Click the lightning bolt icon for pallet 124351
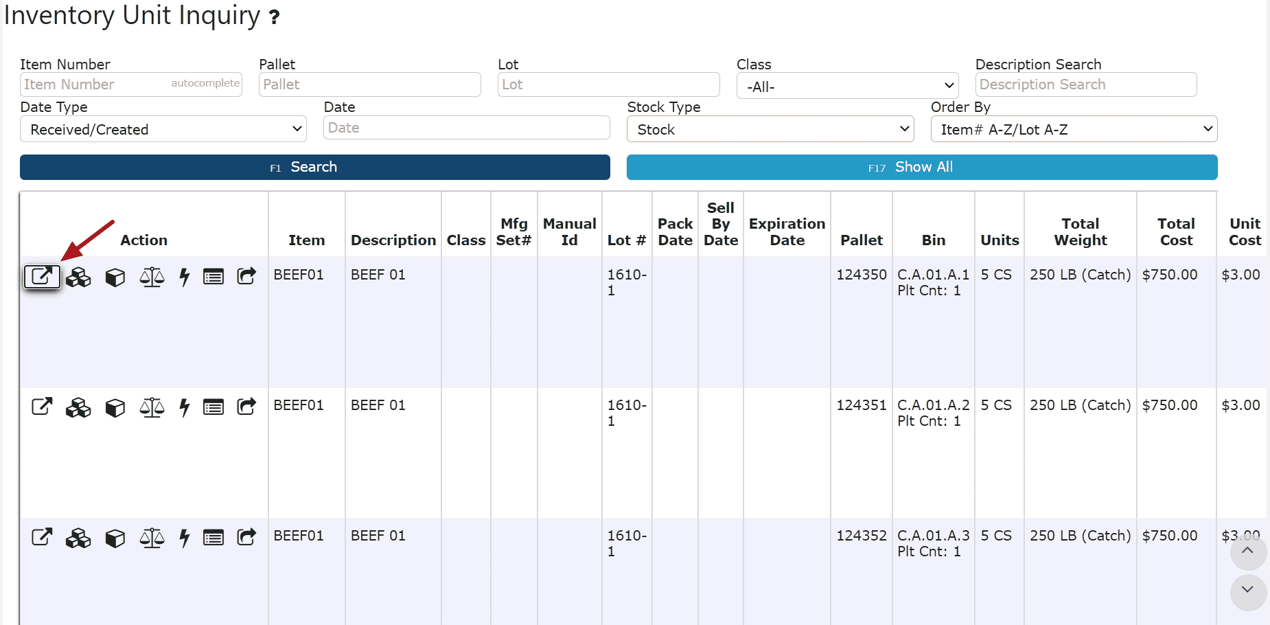 point(184,407)
